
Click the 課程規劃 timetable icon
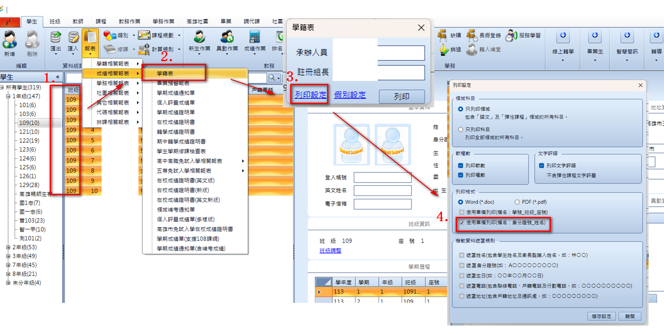(144, 36)
